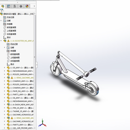Click the second RING_SACHME_AN warning icon
Screen dimensions: 130x130
(x=12, y=118)
